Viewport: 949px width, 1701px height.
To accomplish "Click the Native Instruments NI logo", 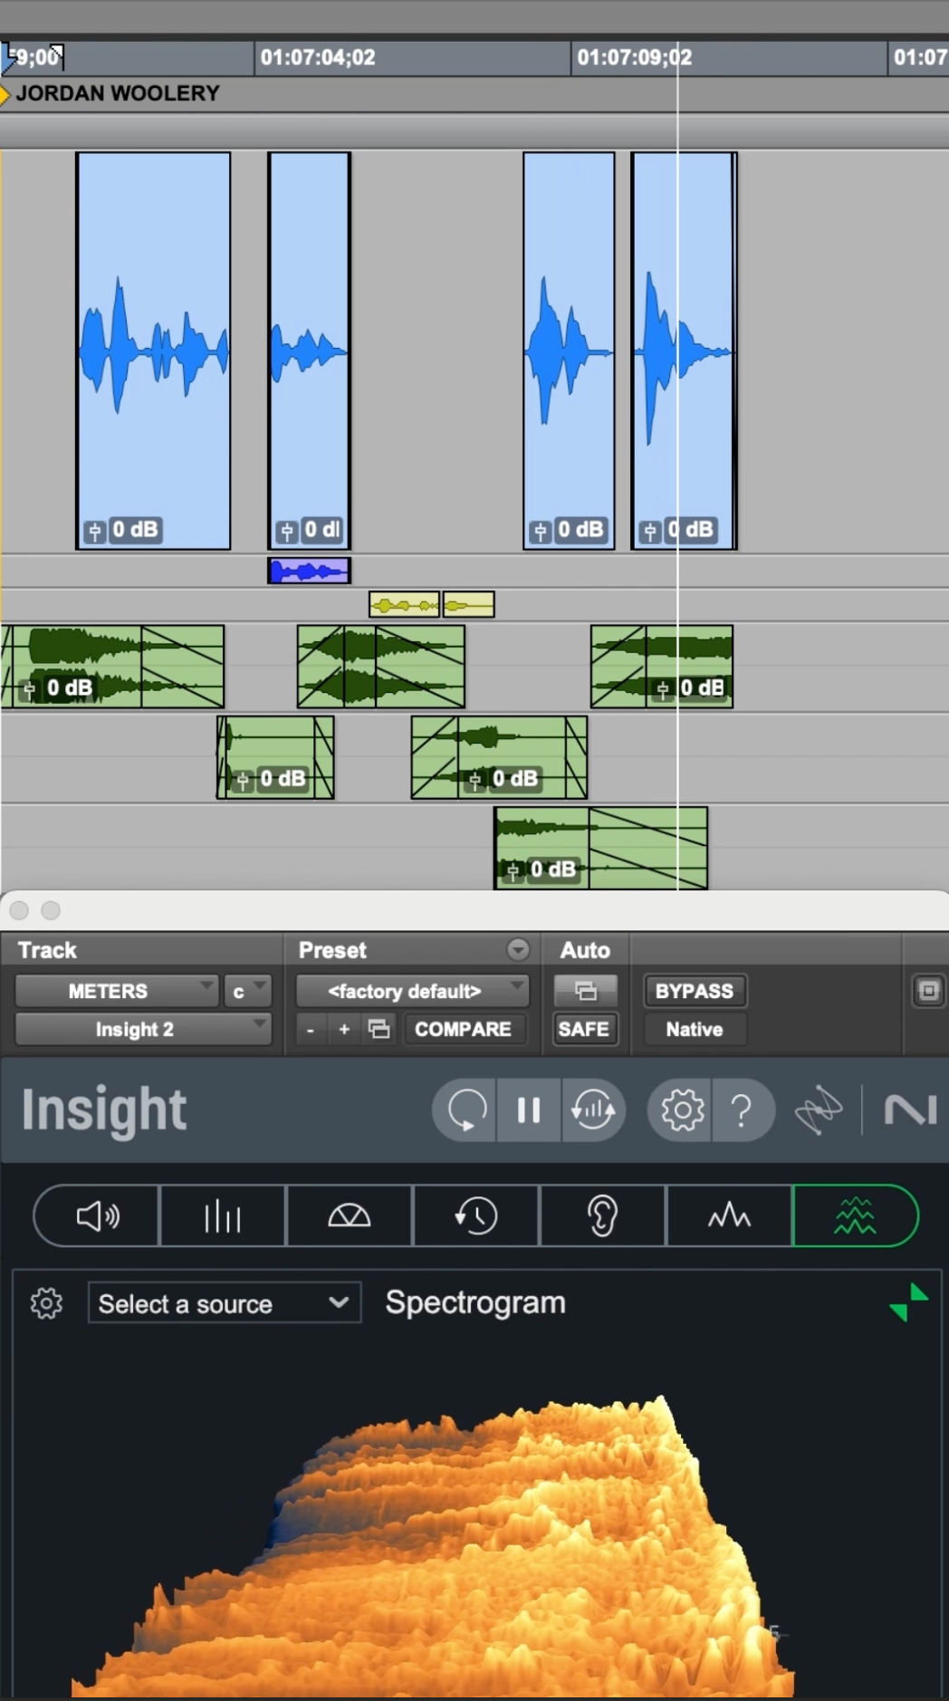I will pos(910,1110).
